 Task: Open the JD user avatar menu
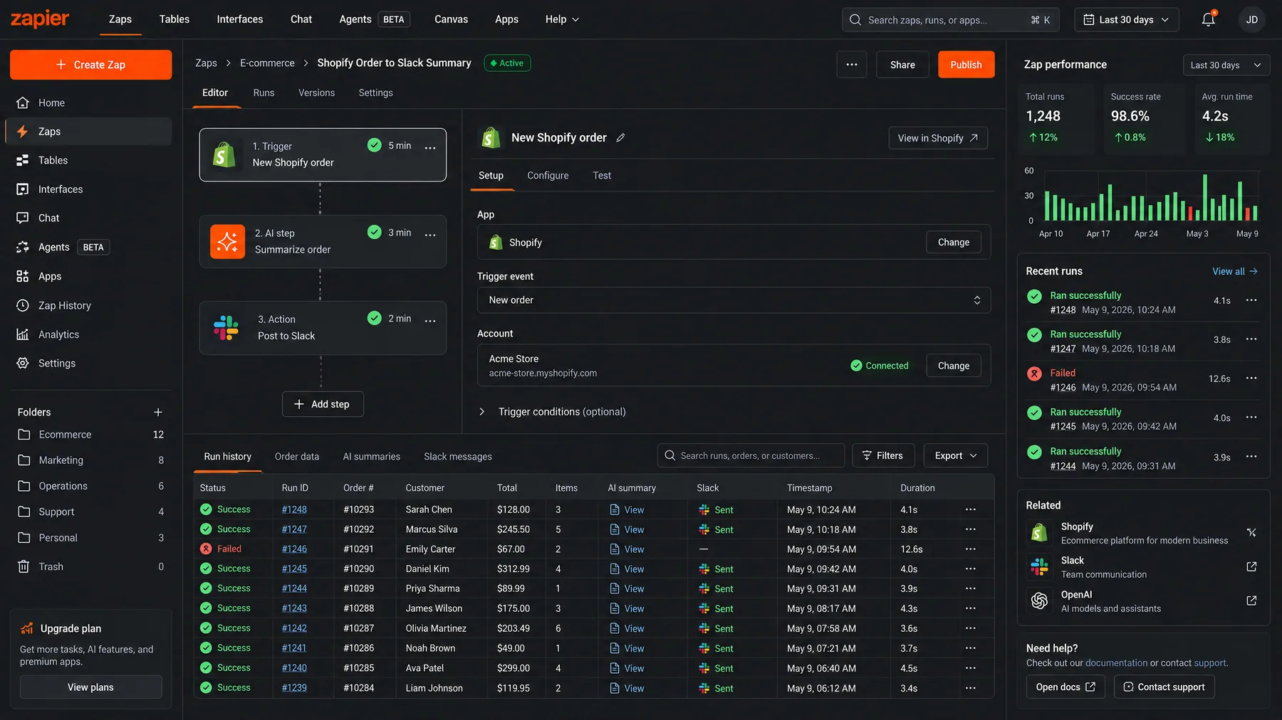(1252, 20)
